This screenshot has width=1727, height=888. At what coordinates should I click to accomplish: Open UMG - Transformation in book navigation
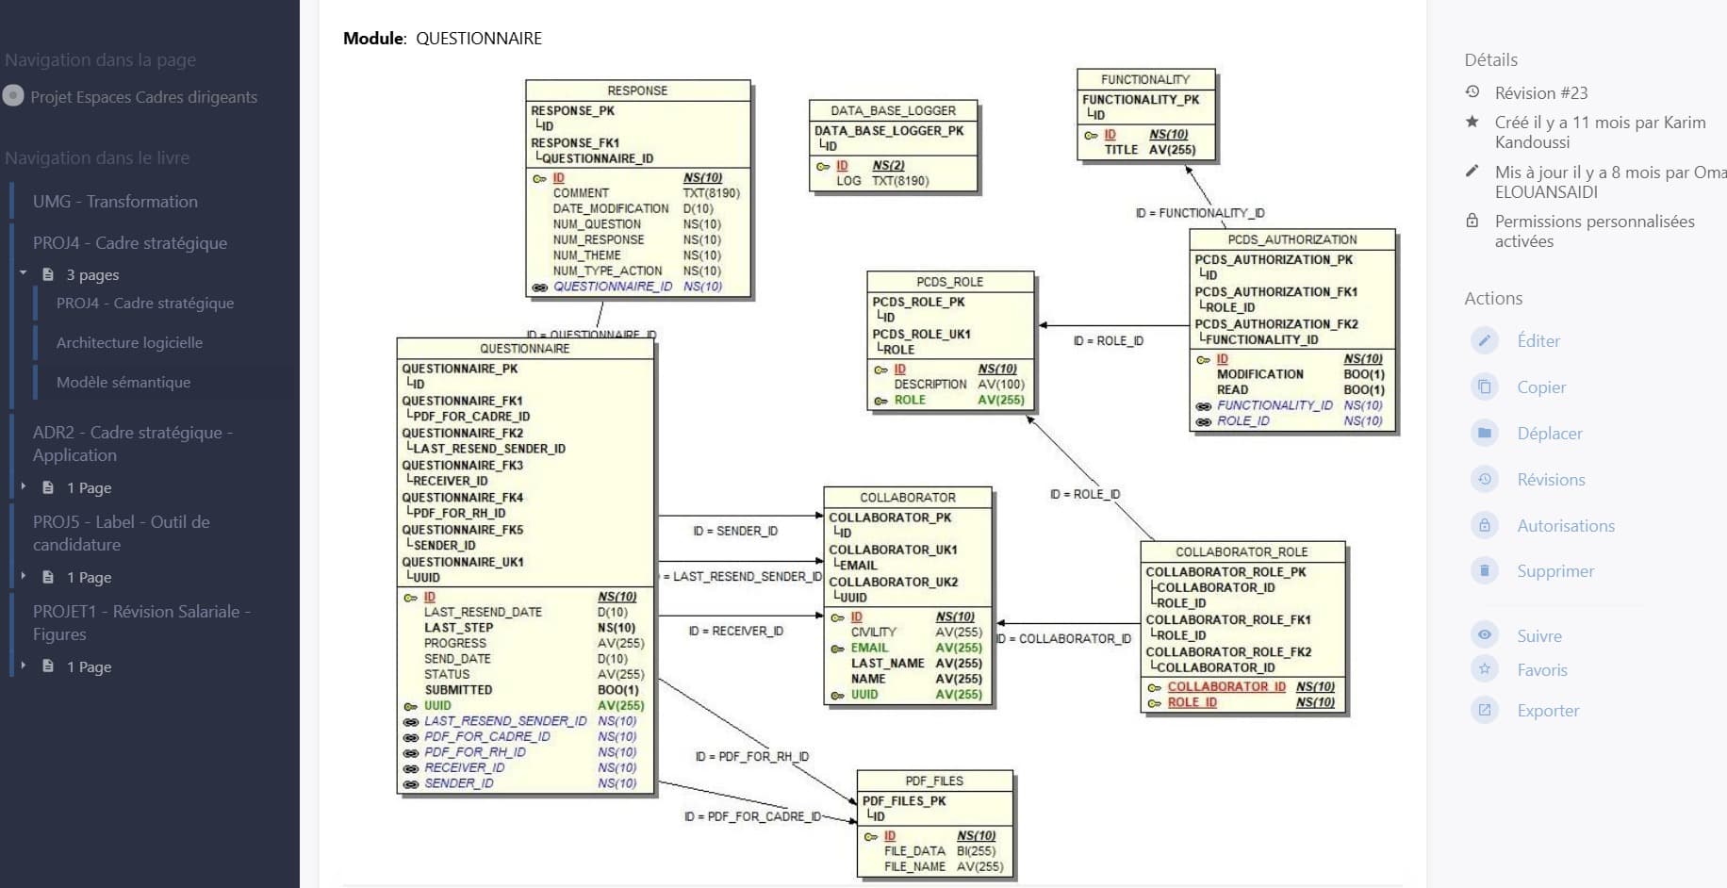tap(115, 202)
